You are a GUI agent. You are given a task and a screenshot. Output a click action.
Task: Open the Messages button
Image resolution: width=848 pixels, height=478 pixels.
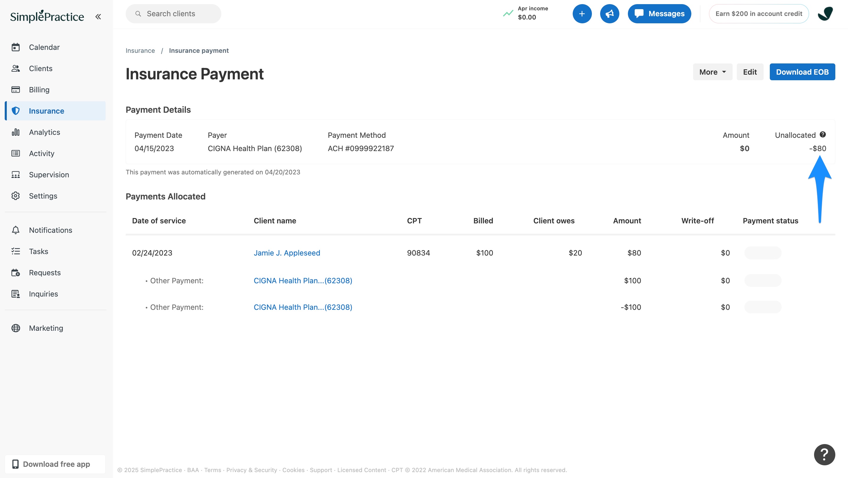click(659, 14)
